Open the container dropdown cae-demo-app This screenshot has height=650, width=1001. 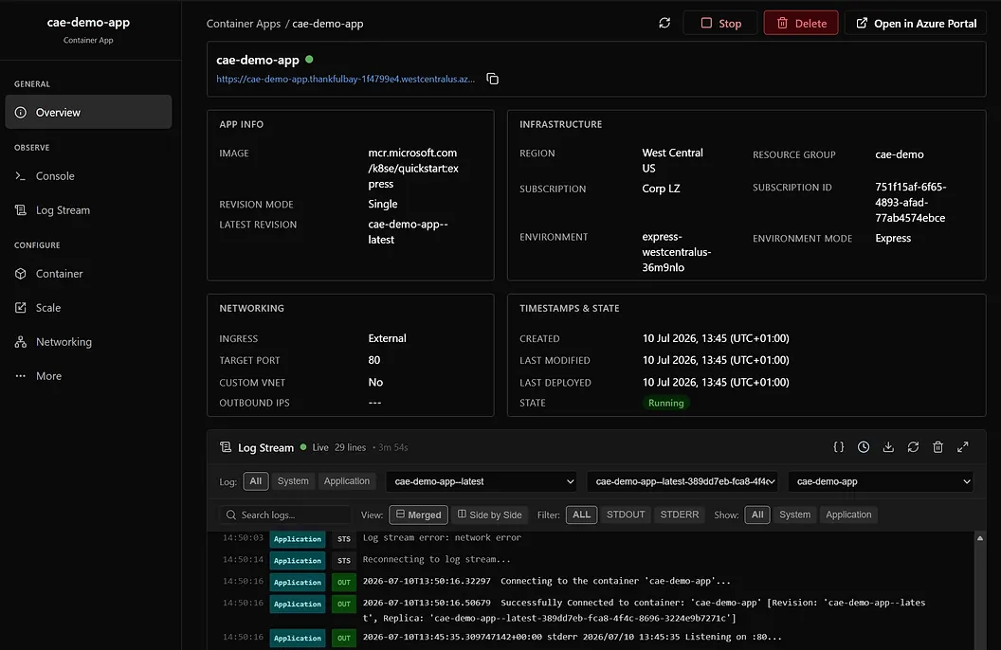(881, 481)
